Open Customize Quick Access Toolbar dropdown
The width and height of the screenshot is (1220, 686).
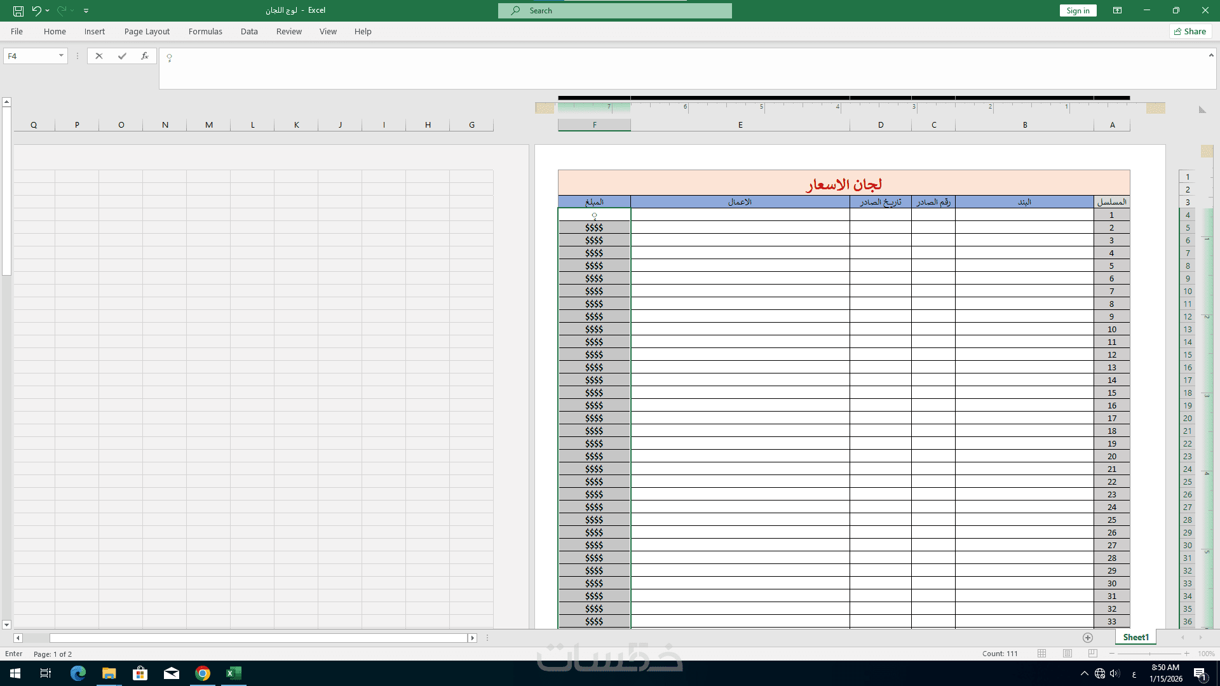(x=86, y=10)
